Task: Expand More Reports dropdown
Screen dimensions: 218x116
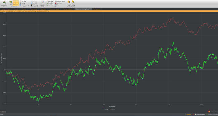Action: [x=42, y=3]
